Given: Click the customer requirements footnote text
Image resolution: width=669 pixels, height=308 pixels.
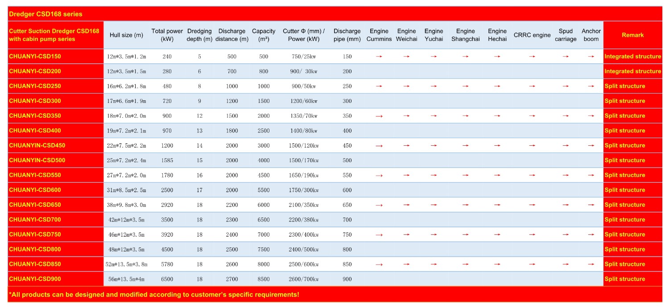Looking at the screenshot, I should pos(154,295).
